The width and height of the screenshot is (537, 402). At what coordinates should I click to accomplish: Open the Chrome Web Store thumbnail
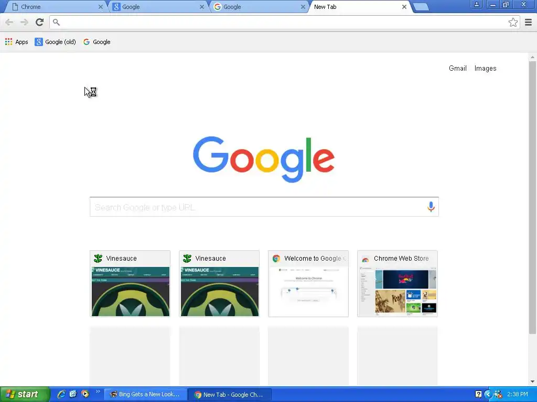click(398, 284)
